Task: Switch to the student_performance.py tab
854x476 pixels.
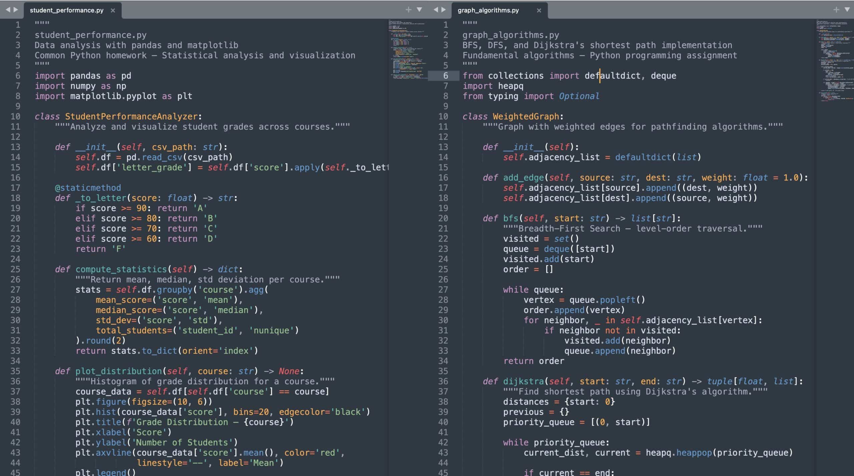Action: 66,10
